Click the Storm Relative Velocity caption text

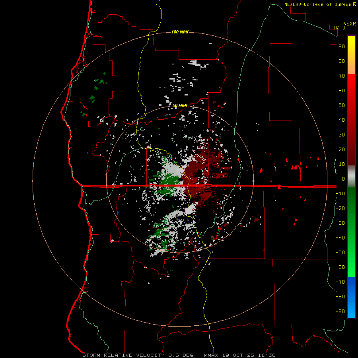[x=179, y=355]
